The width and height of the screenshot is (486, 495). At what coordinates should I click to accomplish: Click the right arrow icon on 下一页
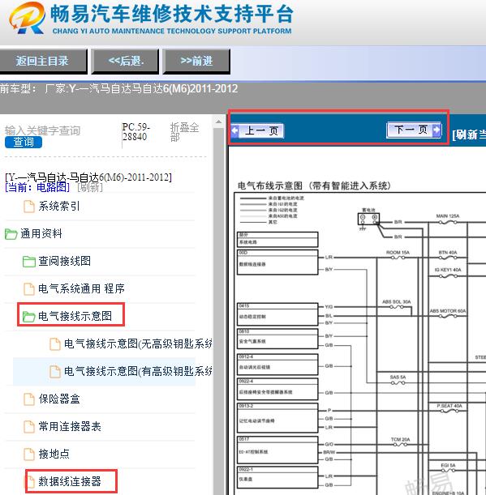tap(437, 130)
